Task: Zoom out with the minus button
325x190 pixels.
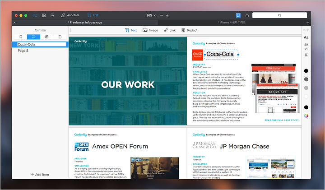Action: click(x=162, y=15)
